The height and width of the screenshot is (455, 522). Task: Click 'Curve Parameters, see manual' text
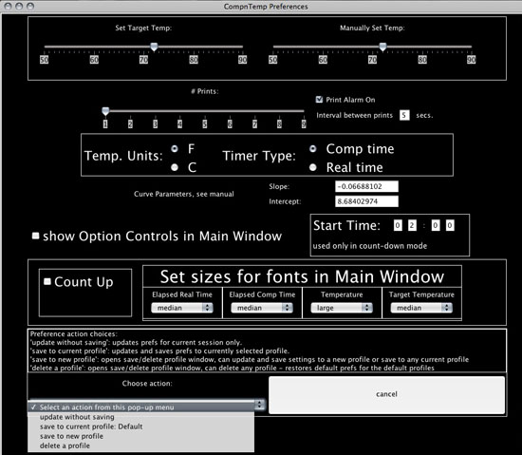point(184,194)
